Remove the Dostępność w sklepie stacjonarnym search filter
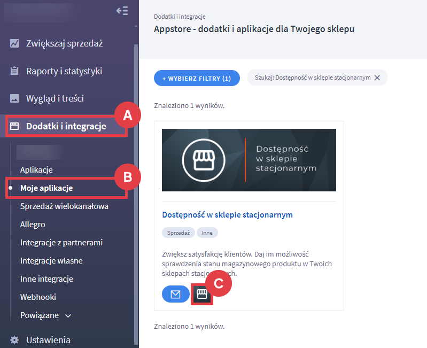Screen dimensions: 427x348 click(377, 78)
